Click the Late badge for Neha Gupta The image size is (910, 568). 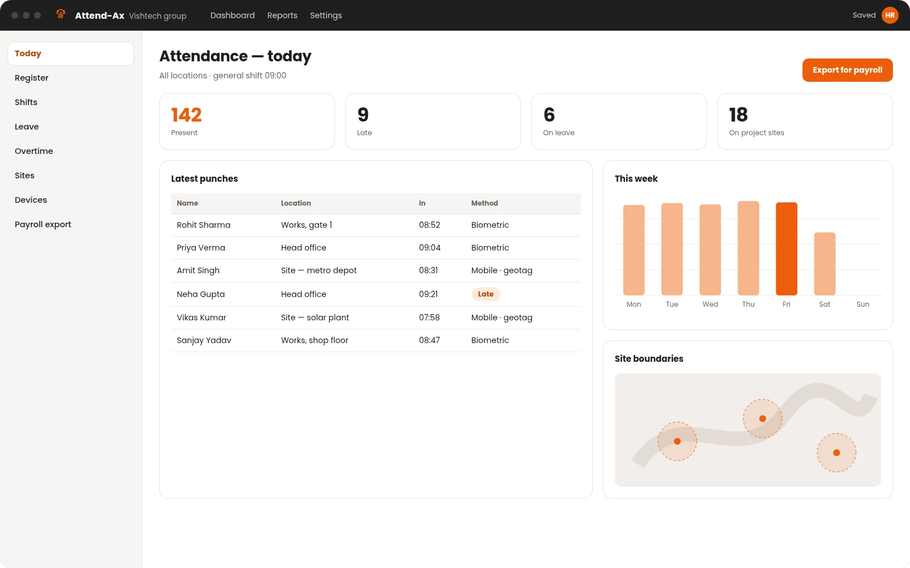pyautogui.click(x=486, y=294)
